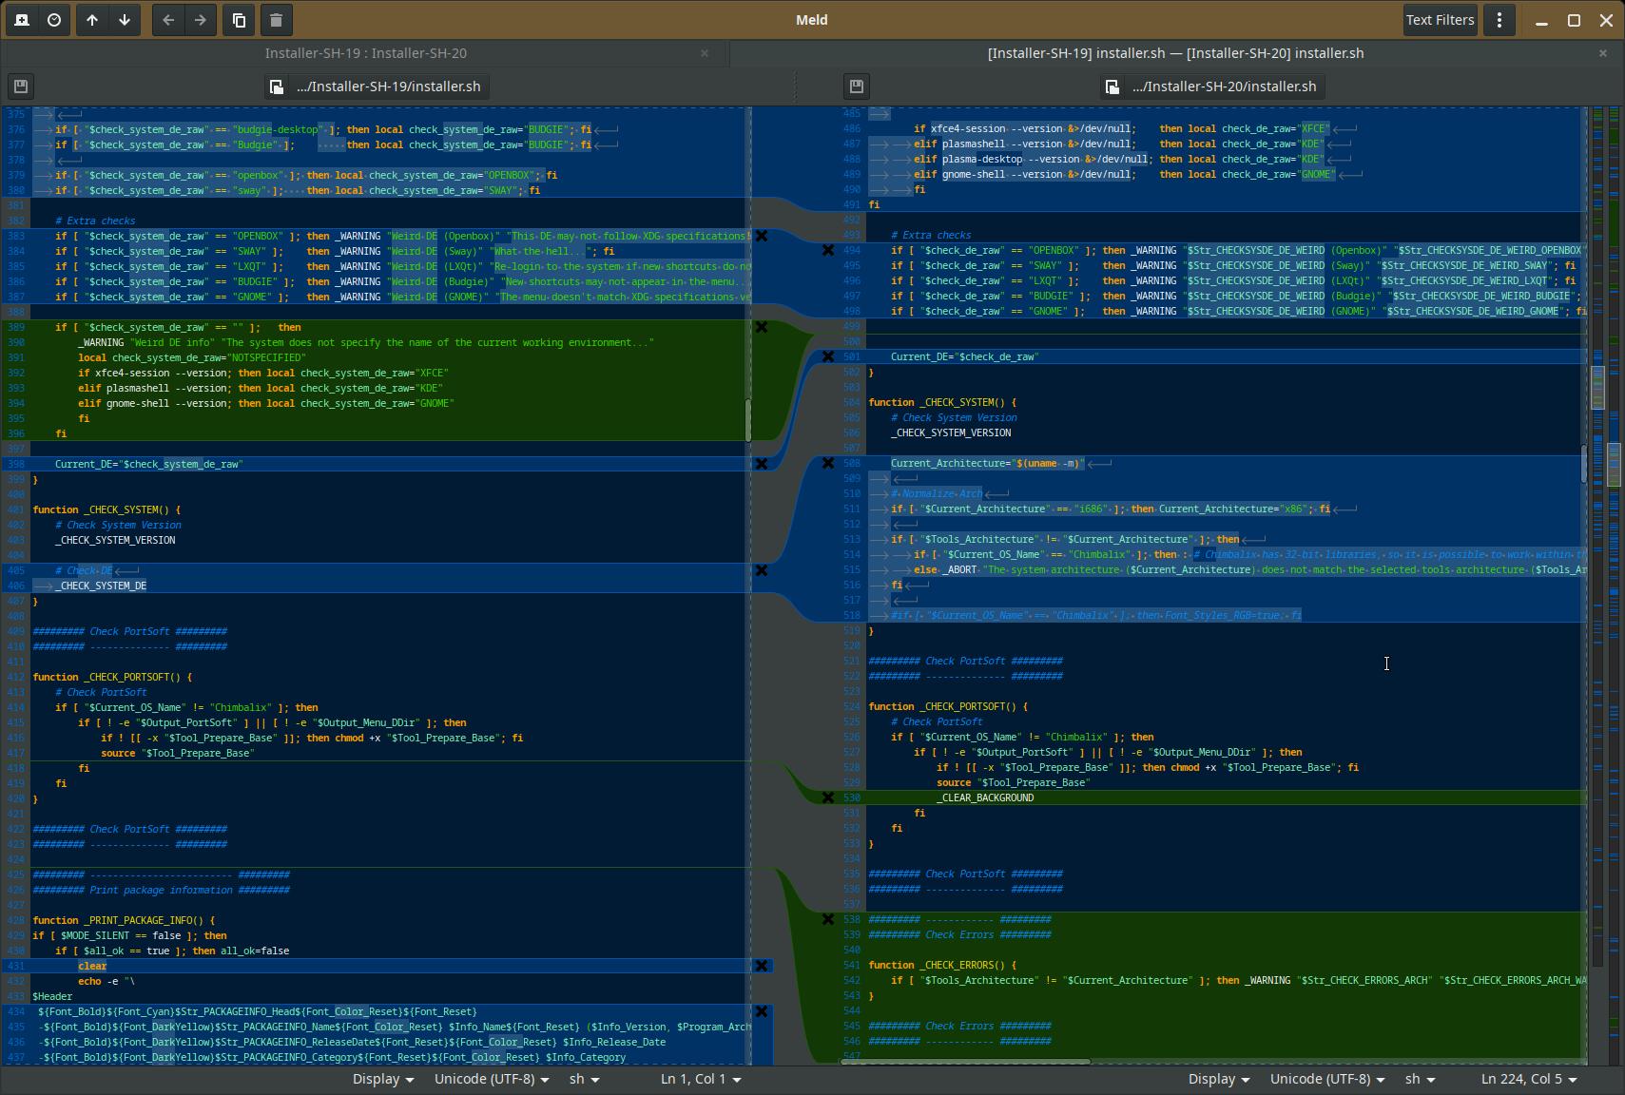Switch to Installer-SH-19 : Installer-SH-20 tab
Image resolution: width=1625 pixels, height=1095 pixels.
(365, 53)
